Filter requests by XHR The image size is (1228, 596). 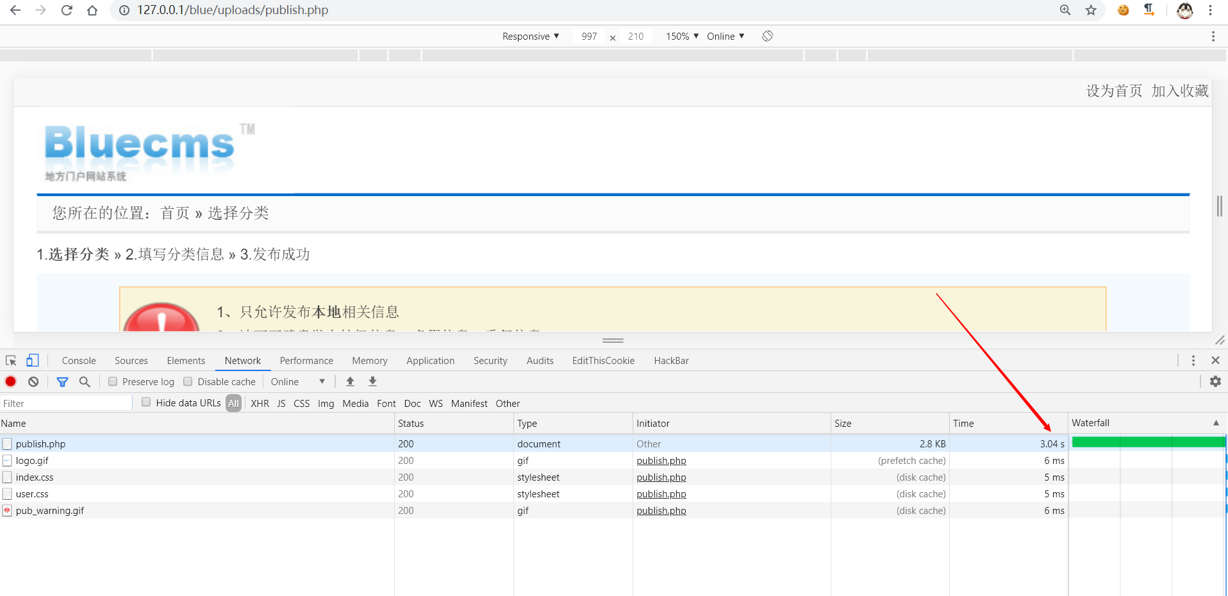pyautogui.click(x=260, y=404)
